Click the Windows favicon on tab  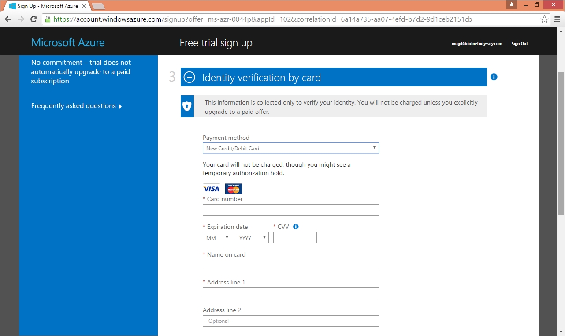12,6
